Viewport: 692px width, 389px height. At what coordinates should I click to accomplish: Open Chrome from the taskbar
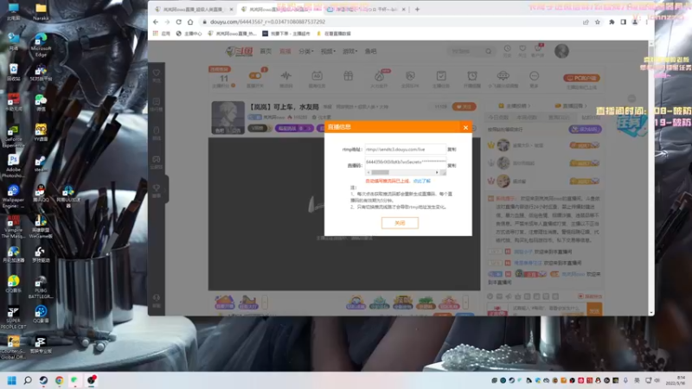59,380
